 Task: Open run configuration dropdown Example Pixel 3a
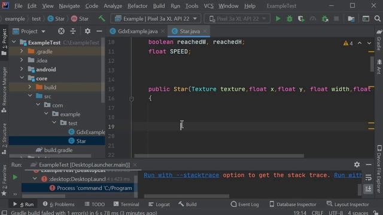(156, 19)
